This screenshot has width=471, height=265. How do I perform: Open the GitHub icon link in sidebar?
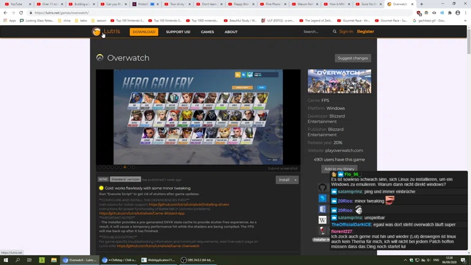pos(323,187)
